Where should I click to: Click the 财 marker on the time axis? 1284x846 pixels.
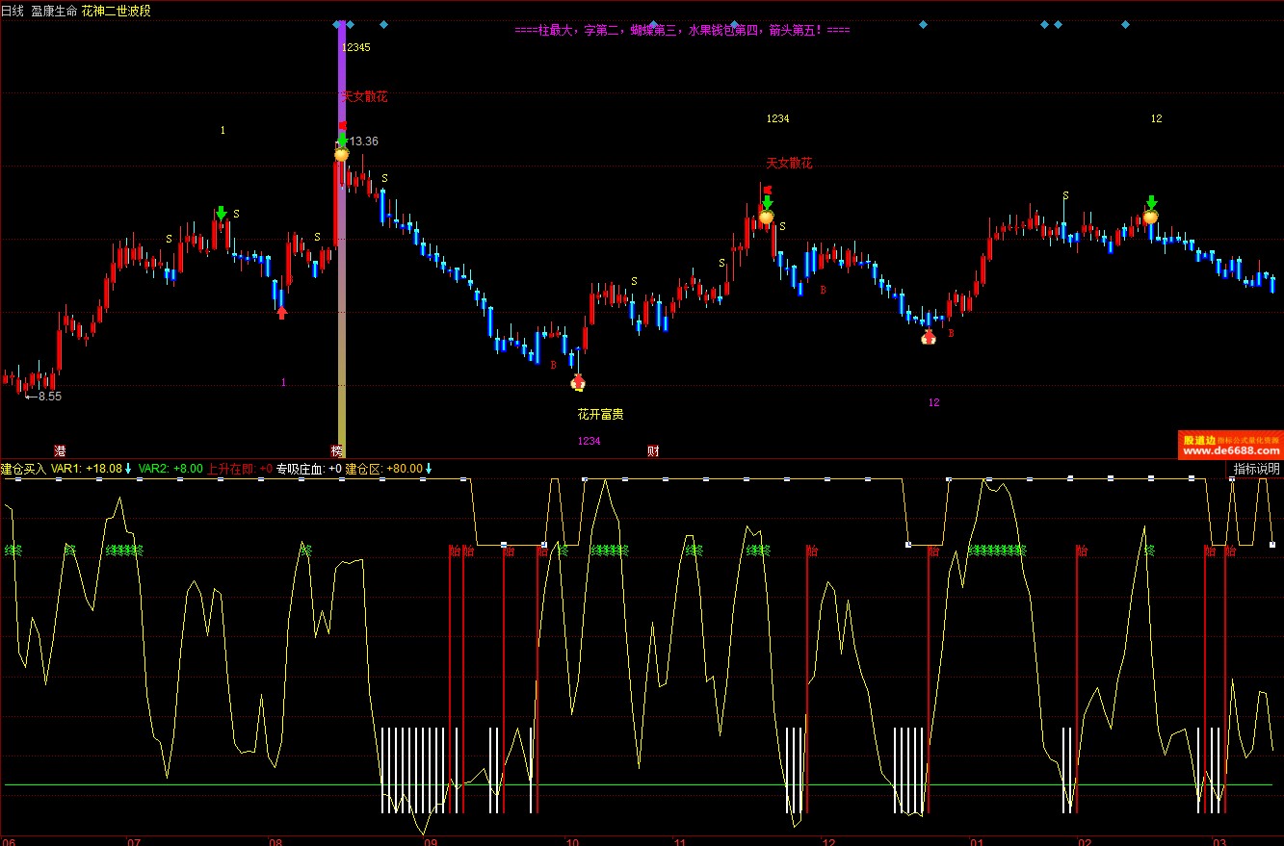(x=653, y=451)
